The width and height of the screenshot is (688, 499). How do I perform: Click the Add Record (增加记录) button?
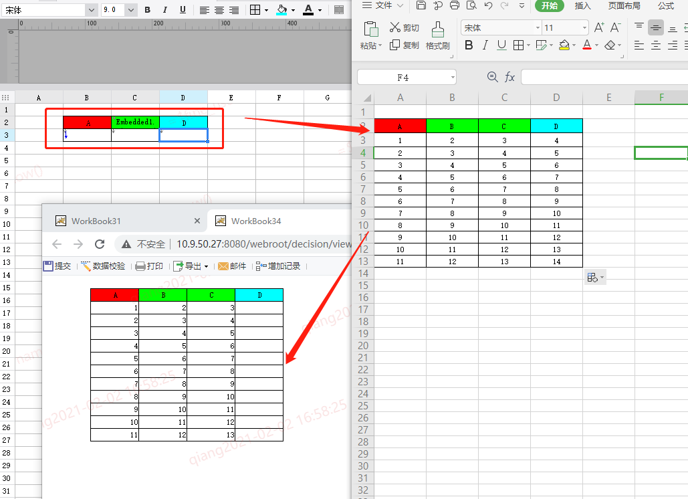coord(278,266)
